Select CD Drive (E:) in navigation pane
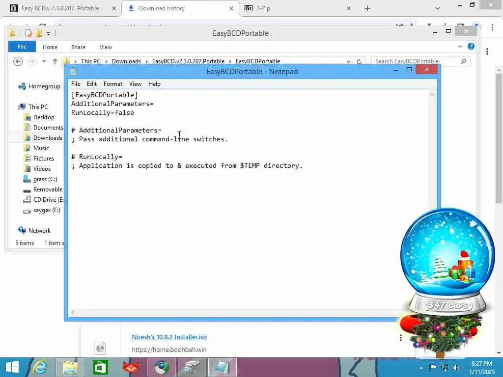Screen dimensions: 503x377 48,200
